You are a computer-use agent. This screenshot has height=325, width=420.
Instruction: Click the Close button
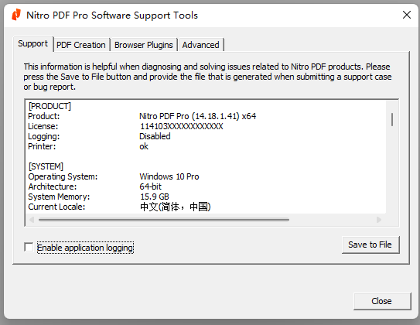coord(382,301)
